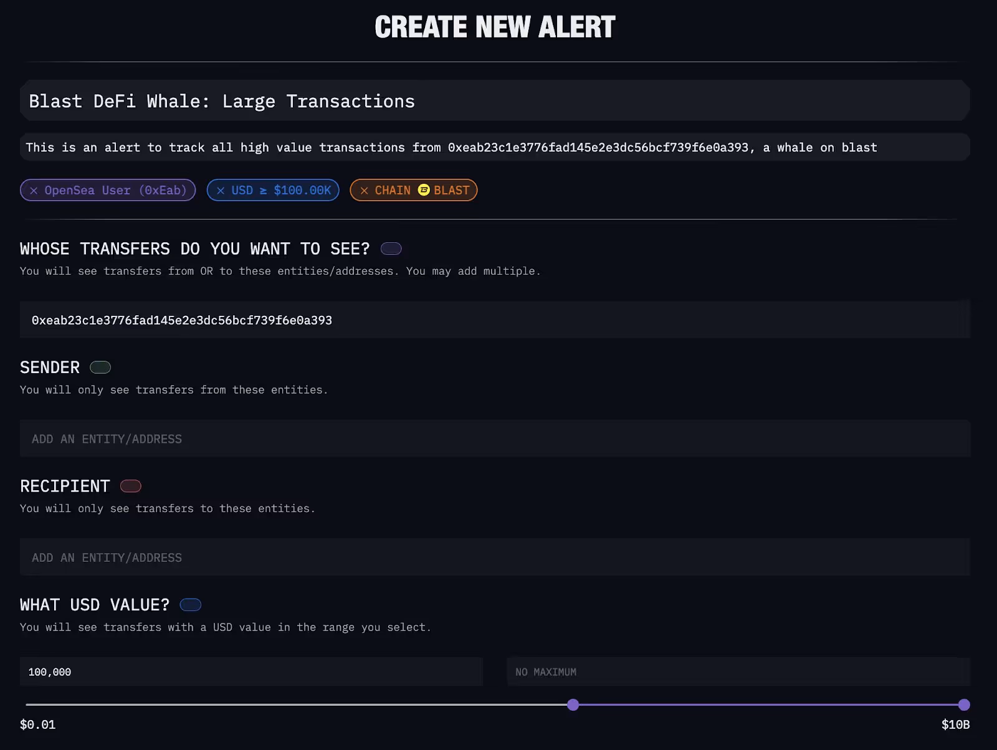This screenshot has width=997, height=750.
Task: Click the OpenSea User (0xEab) chip label
Action: (x=116, y=191)
